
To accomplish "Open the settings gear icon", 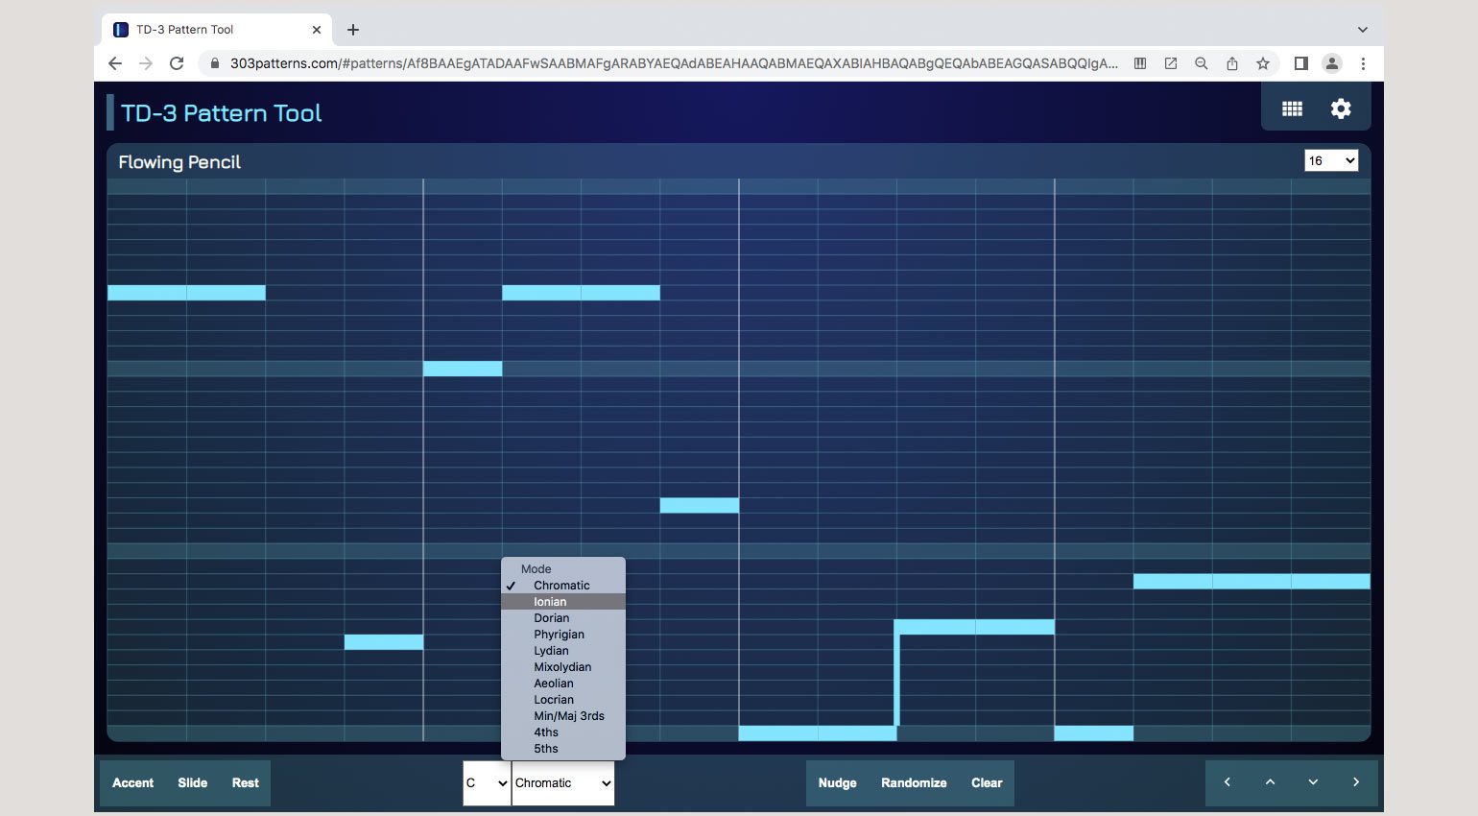I will 1341,108.
